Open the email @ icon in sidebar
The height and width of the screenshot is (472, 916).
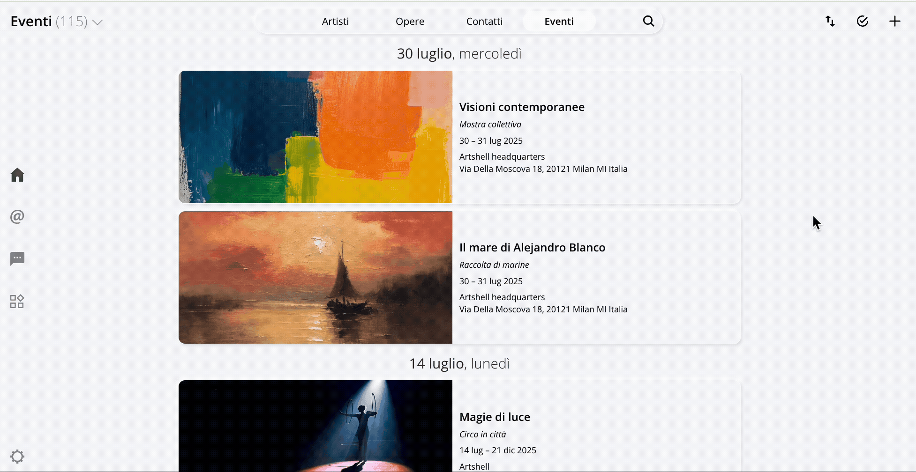[17, 216]
